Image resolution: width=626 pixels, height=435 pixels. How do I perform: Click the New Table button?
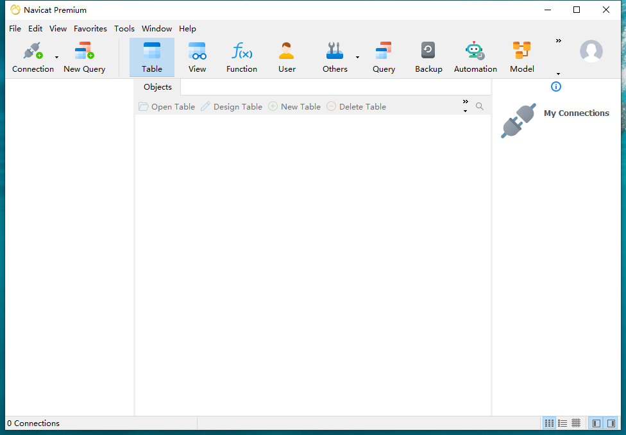point(294,106)
